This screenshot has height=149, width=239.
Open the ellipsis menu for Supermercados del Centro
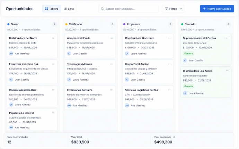point(227,38)
